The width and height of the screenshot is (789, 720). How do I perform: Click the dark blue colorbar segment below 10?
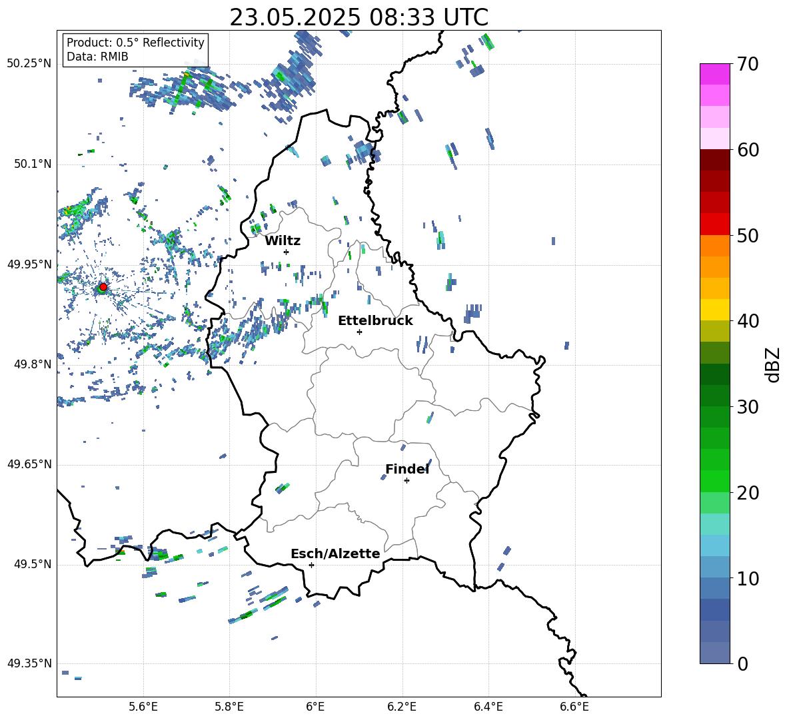714,610
